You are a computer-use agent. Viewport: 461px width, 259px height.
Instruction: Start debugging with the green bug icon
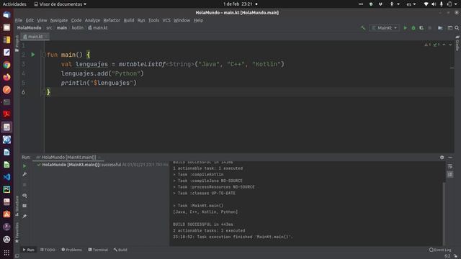[x=413, y=28]
